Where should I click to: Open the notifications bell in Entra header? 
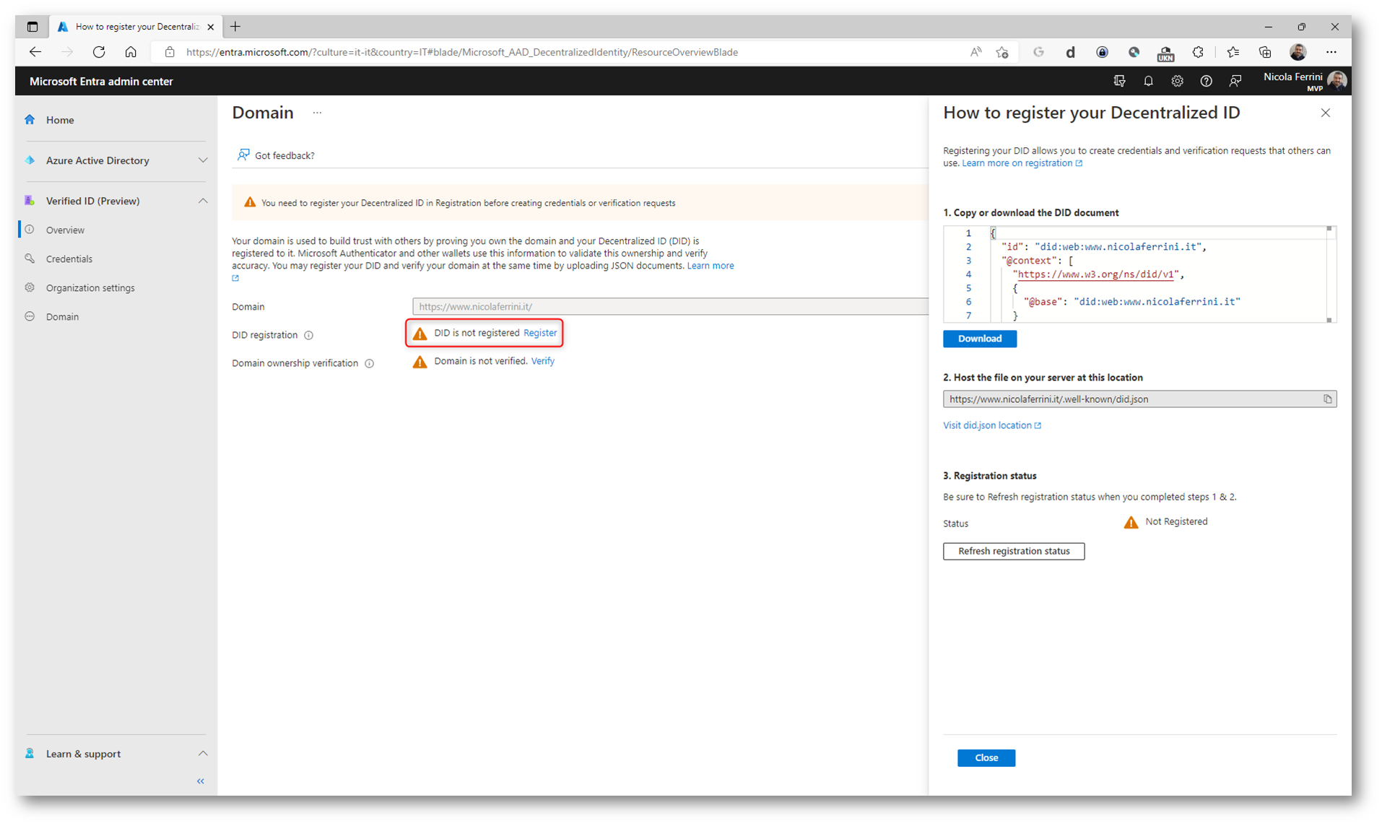tap(1148, 81)
